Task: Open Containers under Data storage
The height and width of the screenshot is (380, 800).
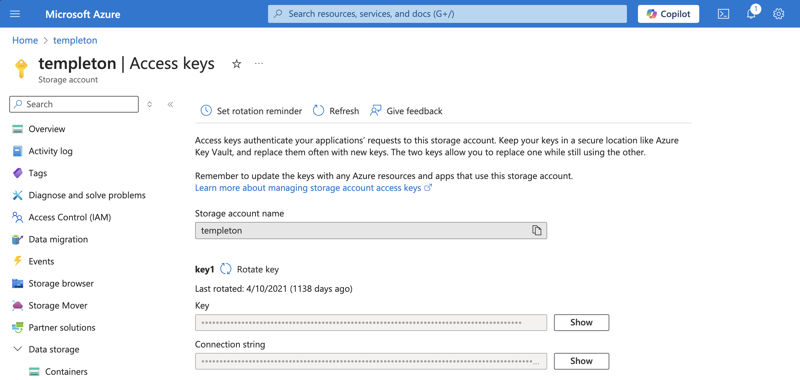Action: click(66, 371)
